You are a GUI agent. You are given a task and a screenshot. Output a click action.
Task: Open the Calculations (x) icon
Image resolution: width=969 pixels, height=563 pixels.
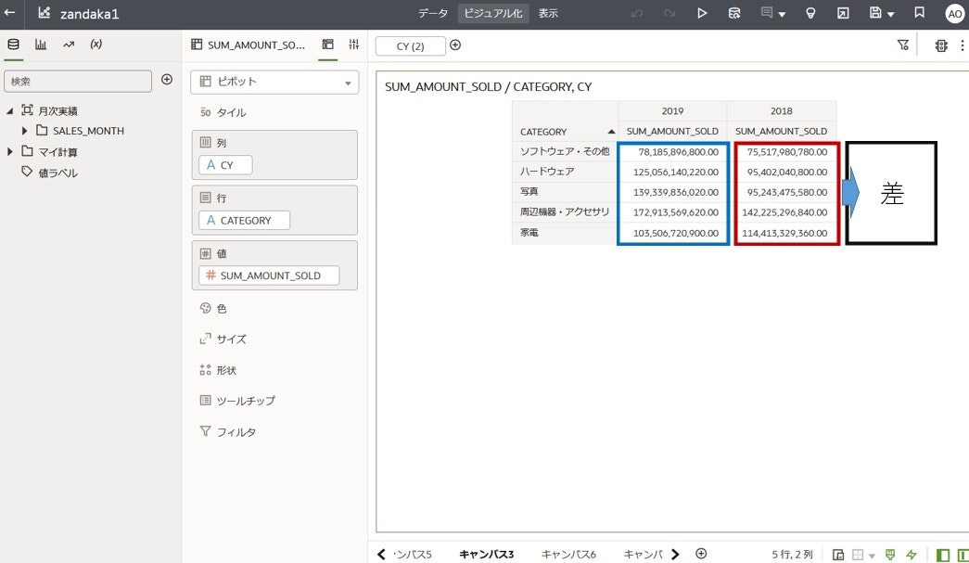pos(96,44)
